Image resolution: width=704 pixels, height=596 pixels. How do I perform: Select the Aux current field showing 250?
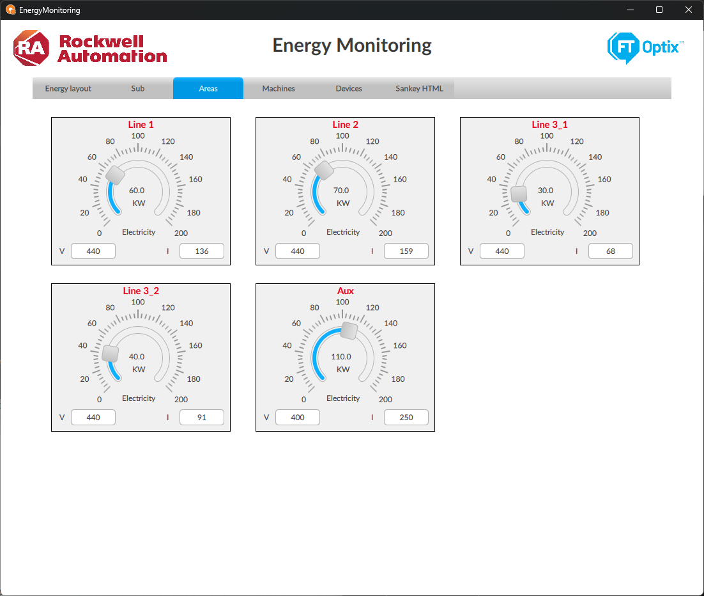click(x=406, y=418)
